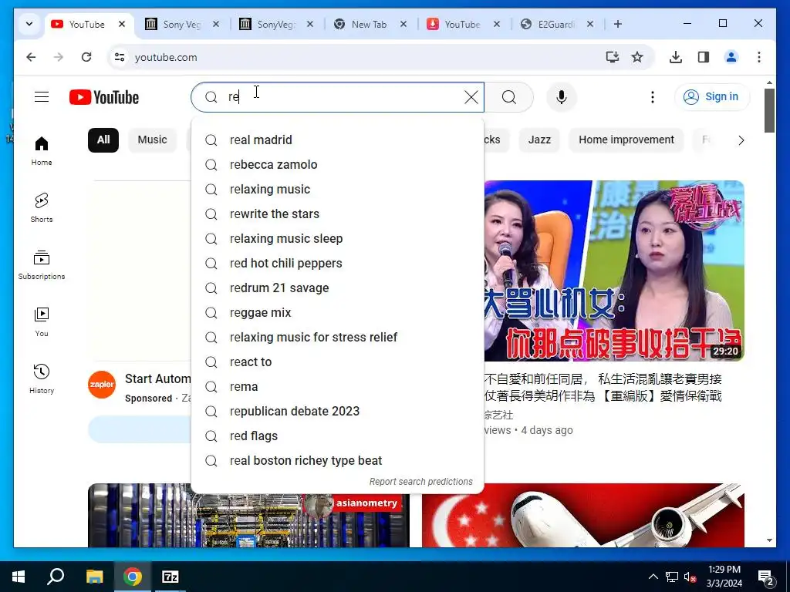Open 7-Zip from taskbar
The width and height of the screenshot is (790, 592).
[x=170, y=577]
